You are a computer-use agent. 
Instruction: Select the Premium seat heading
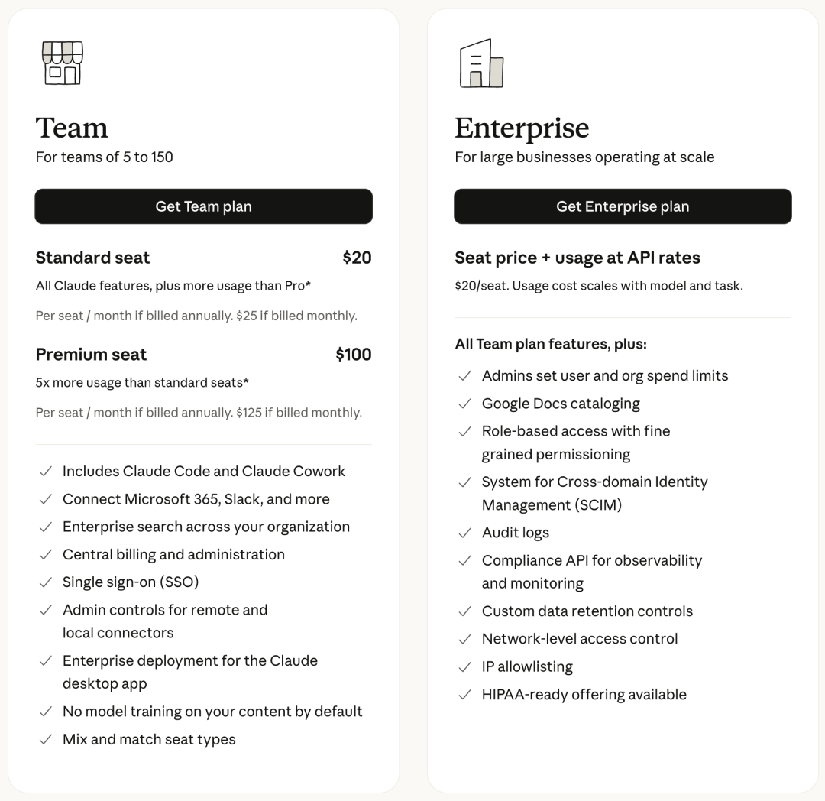click(x=91, y=354)
